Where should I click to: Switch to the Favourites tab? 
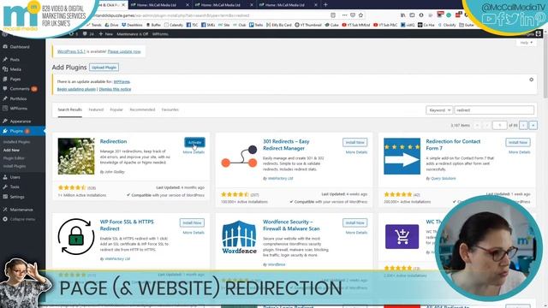170,110
